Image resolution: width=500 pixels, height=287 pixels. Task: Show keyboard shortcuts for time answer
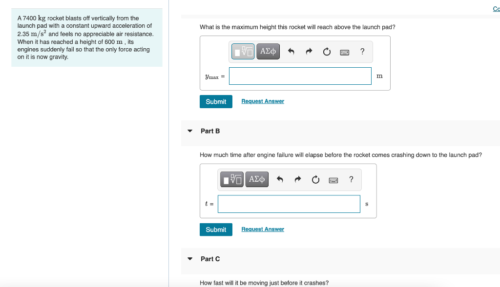coord(333,180)
